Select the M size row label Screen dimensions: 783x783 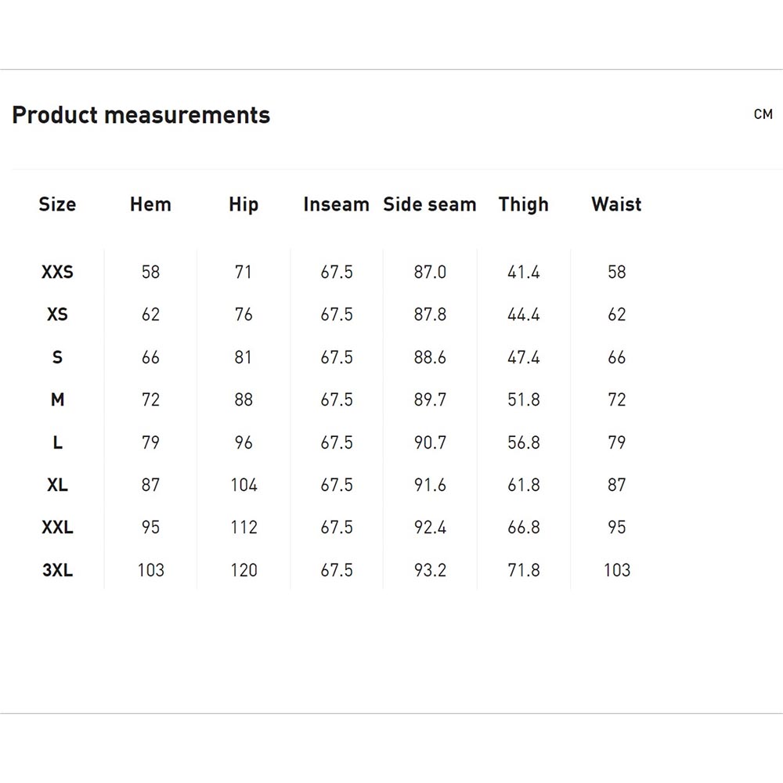57,399
